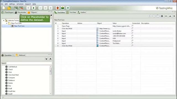Click the import test project toolbar icon
The width and height of the screenshot is (177, 99).
coord(16,8)
